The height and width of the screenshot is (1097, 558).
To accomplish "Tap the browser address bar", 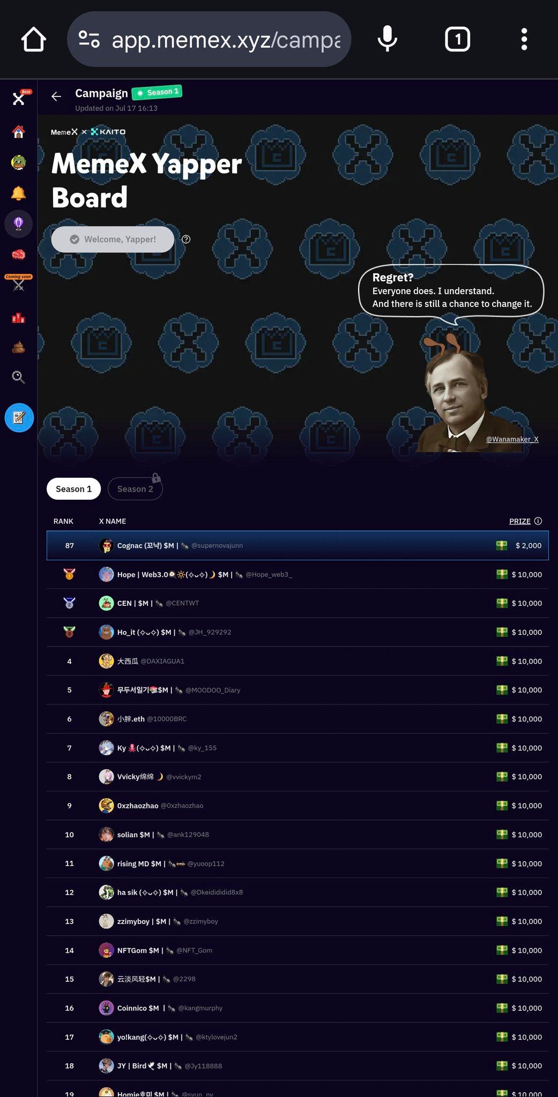I will (x=209, y=39).
